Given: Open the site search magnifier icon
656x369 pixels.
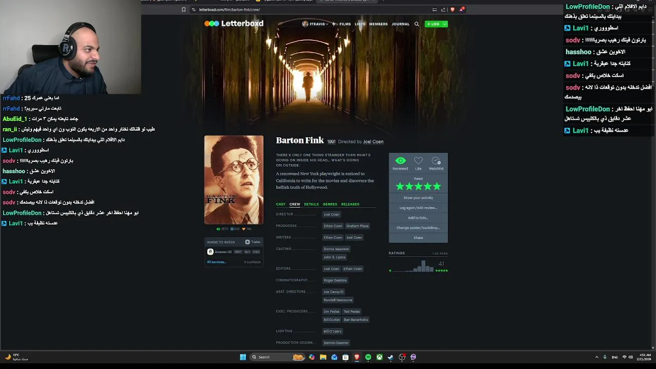Looking at the screenshot, I should tap(417, 24).
